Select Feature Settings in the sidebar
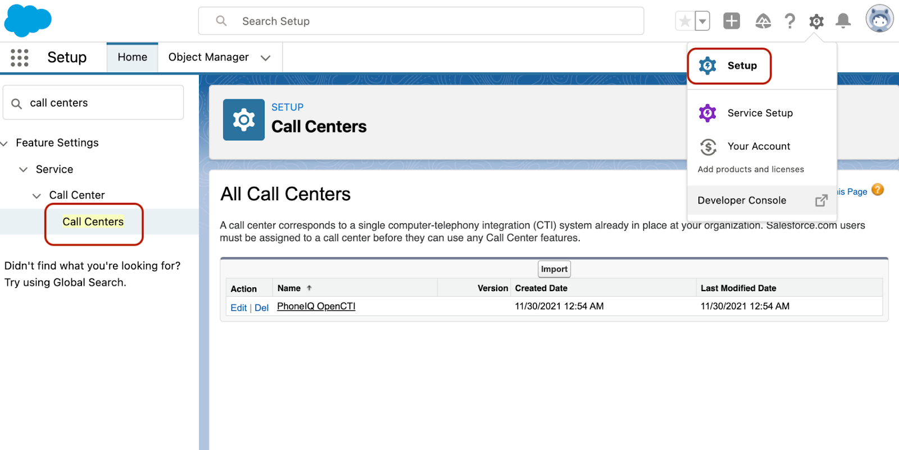899x450 pixels. 57,143
